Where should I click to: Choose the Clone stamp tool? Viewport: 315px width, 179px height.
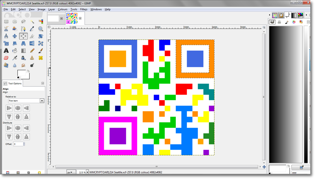point(32,58)
